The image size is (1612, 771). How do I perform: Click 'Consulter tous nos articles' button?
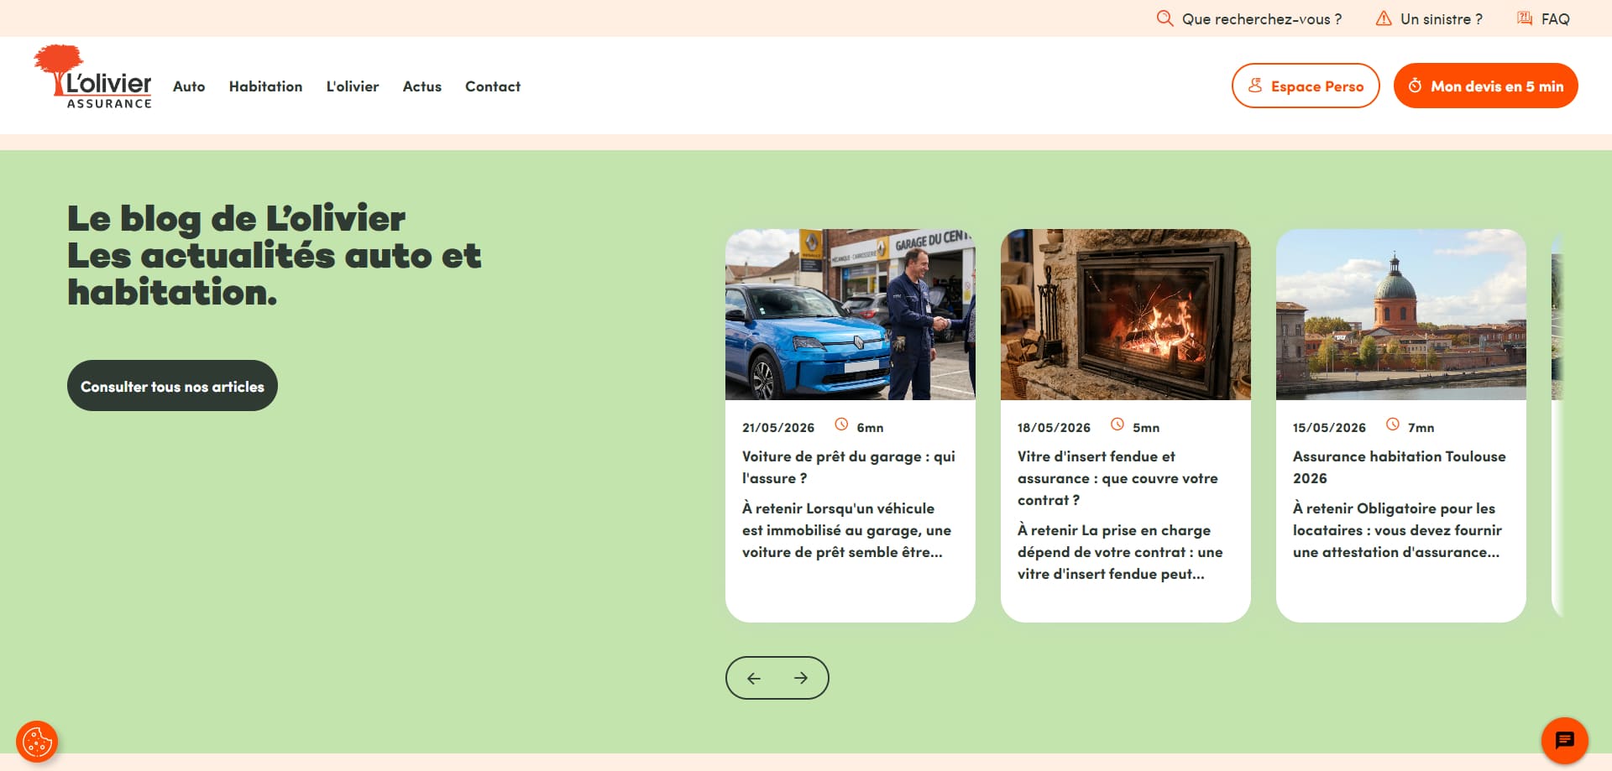coord(172,386)
